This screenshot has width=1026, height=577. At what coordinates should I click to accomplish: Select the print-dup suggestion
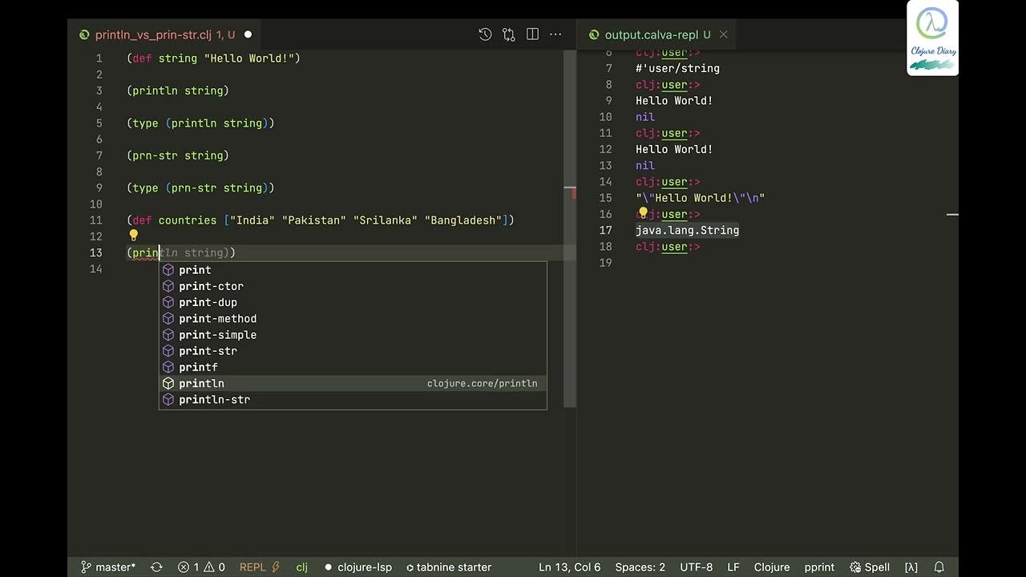point(353,302)
